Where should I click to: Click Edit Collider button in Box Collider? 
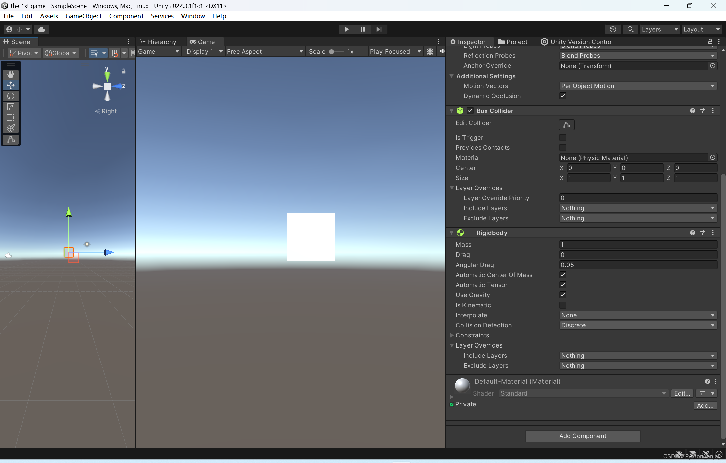pyautogui.click(x=566, y=125)
